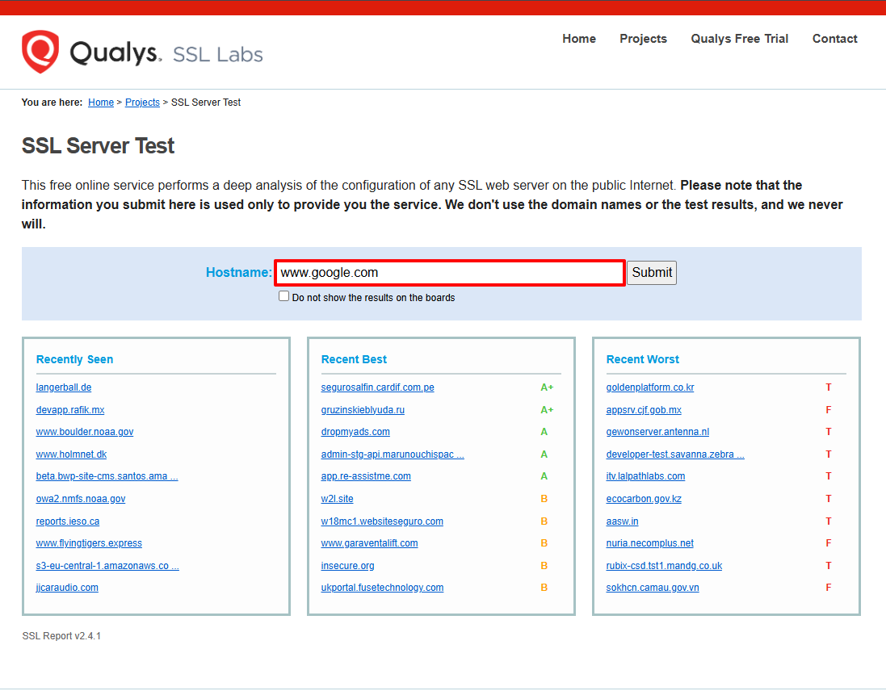Open insecure.org report

tap(347, 566)
